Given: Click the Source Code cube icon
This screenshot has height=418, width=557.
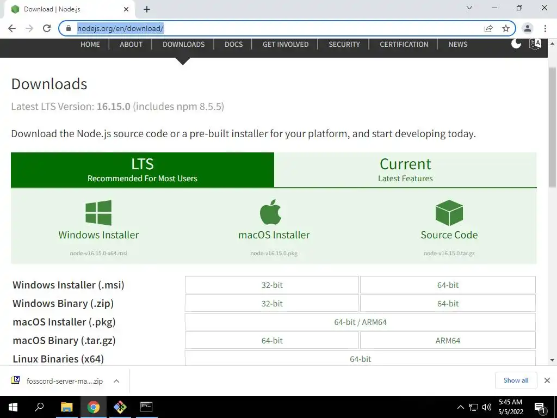Looking at the screenshot, I should point(449,213).
